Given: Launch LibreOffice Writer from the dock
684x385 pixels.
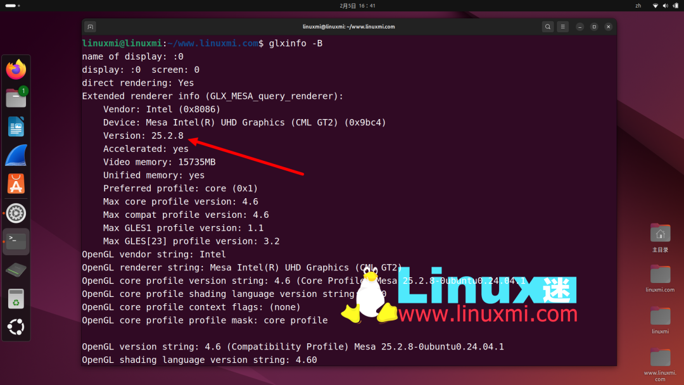Looking at the screenshot, I should (16, 127).
